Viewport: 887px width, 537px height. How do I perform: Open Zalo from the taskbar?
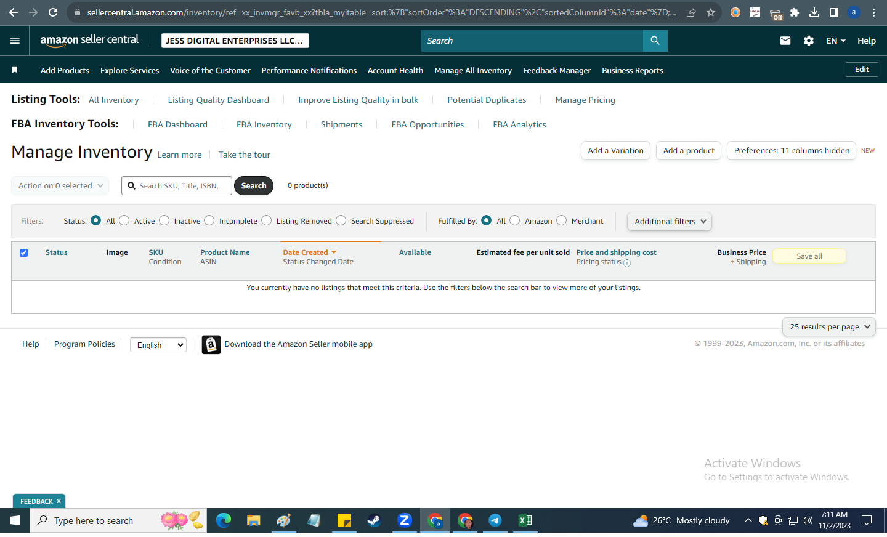coord(405,521)
